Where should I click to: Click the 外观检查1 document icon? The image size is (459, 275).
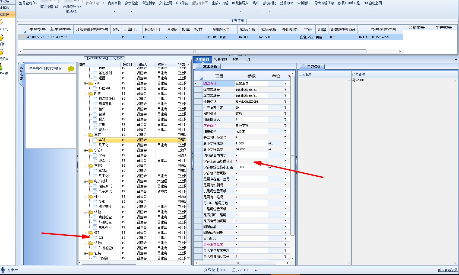pyautogui.click(x=95, y=248)
